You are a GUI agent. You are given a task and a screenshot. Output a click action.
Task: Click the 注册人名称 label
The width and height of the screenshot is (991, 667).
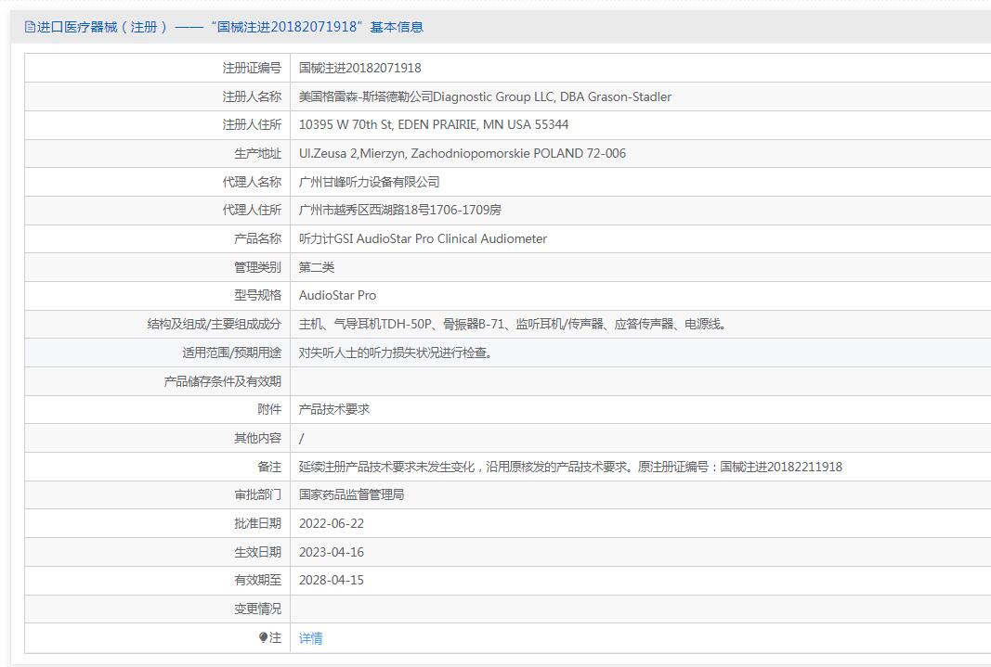click(x=252, y=96)
